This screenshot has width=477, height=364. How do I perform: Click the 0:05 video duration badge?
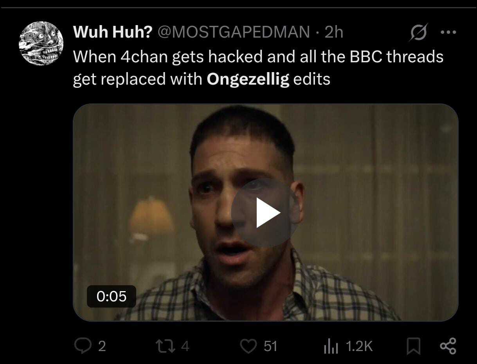coord(112,296)
